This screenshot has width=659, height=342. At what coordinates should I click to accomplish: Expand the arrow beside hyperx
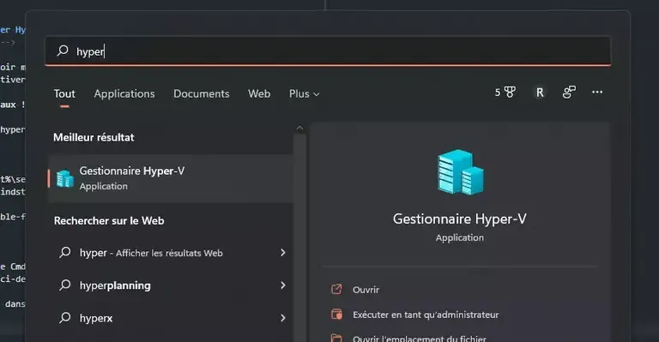coord(283,318)
